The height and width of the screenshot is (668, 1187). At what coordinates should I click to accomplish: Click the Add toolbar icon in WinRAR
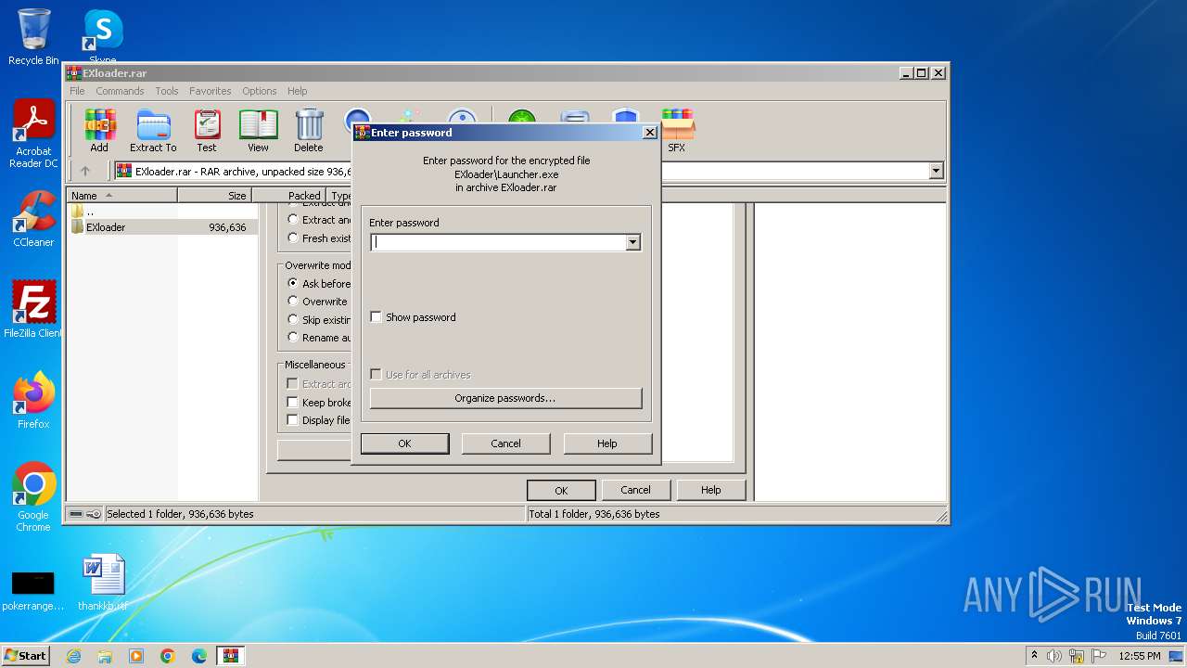point(99,131)
